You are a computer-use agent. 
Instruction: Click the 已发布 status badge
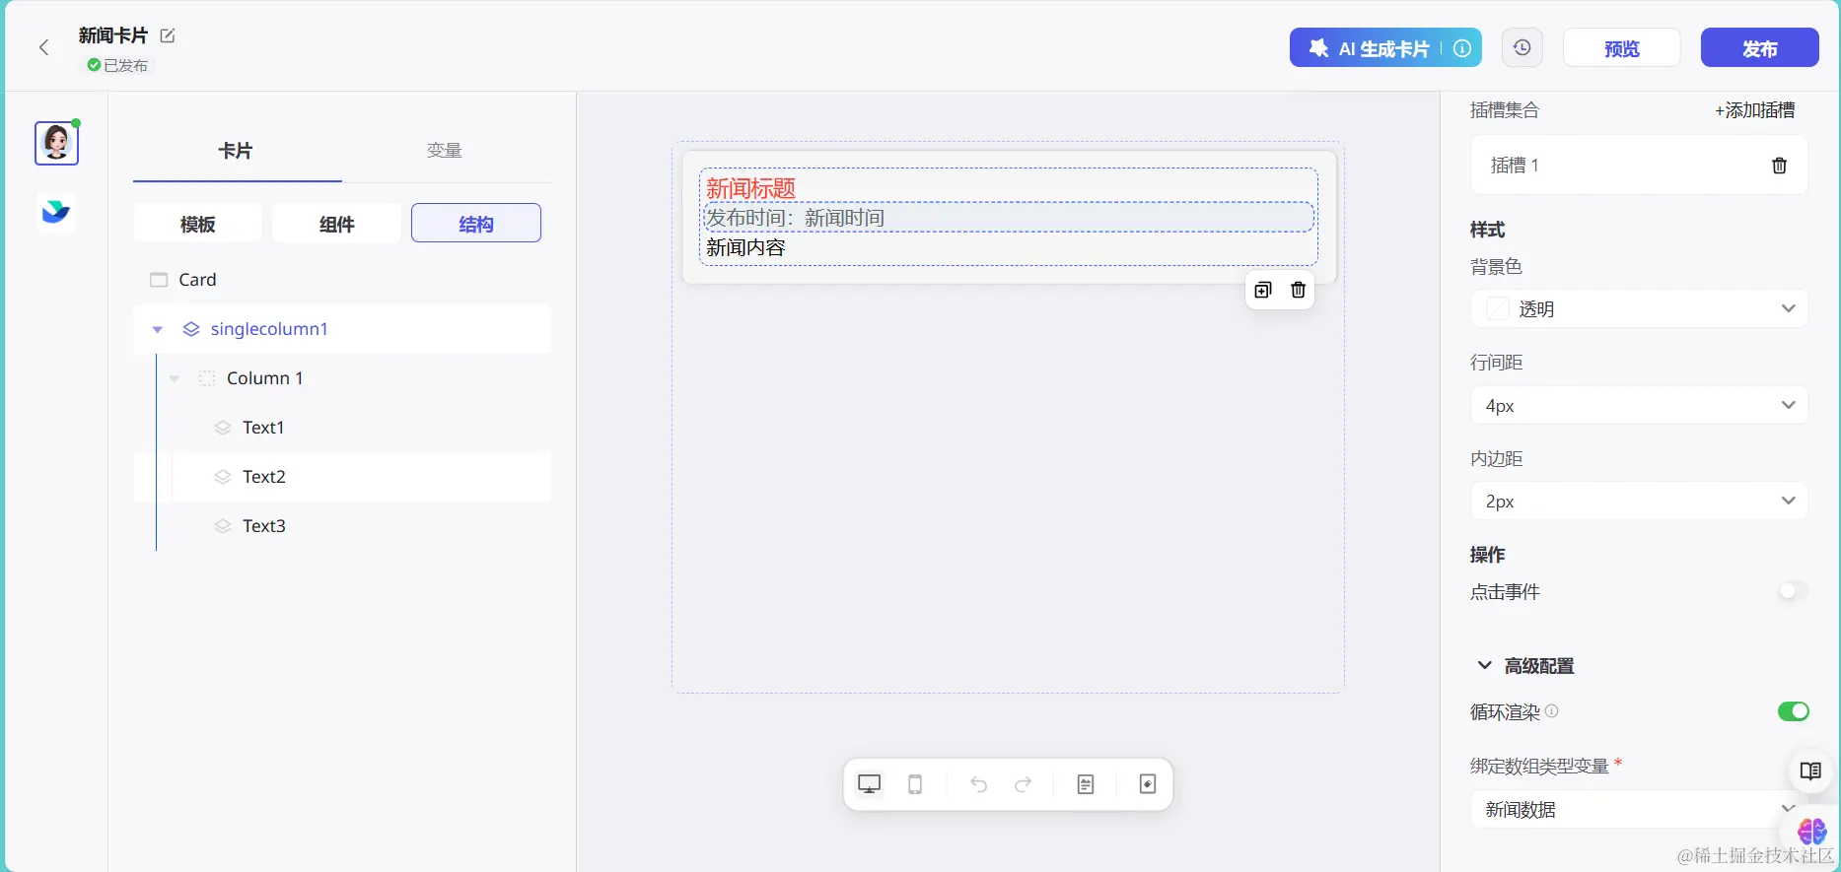tap(118, 65)
